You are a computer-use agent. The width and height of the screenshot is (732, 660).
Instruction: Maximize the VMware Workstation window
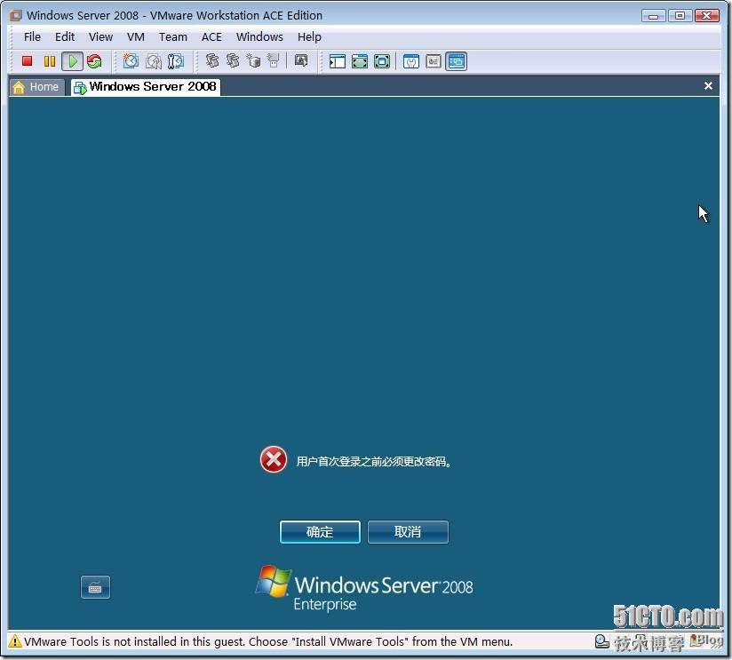click(680, 15)
